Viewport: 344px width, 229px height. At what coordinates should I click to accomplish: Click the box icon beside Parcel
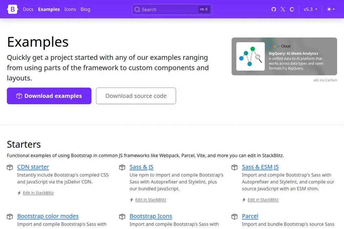pyautogui.click(x=235, y=217)
